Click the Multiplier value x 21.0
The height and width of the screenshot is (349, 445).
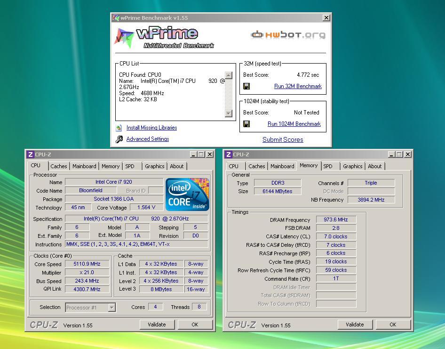click(87, 272)
